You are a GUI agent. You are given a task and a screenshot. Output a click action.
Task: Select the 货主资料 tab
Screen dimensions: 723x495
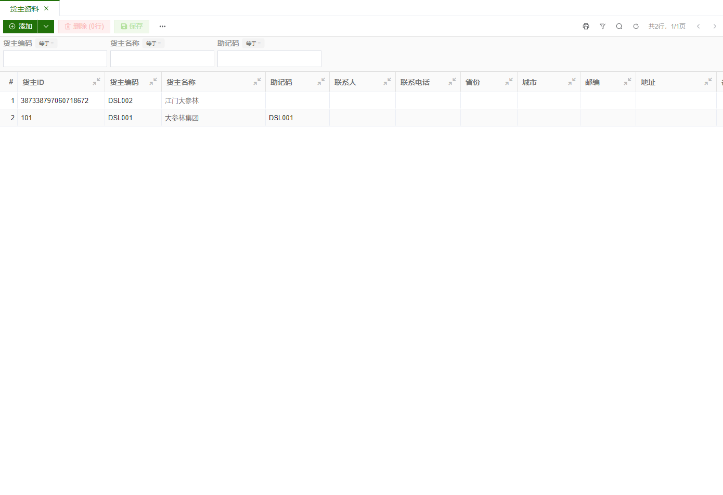(24, 9)
